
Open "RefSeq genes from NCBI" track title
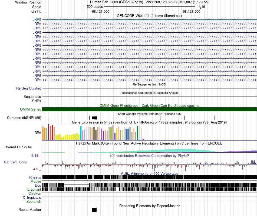pyautogui.click(x=150, y=84)
